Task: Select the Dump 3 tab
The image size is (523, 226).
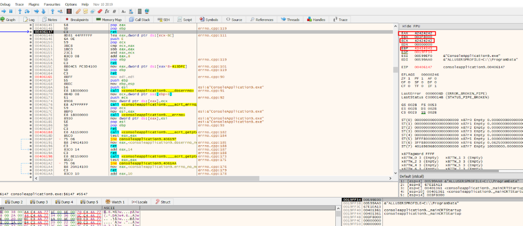Action: (x=39, y=202)
